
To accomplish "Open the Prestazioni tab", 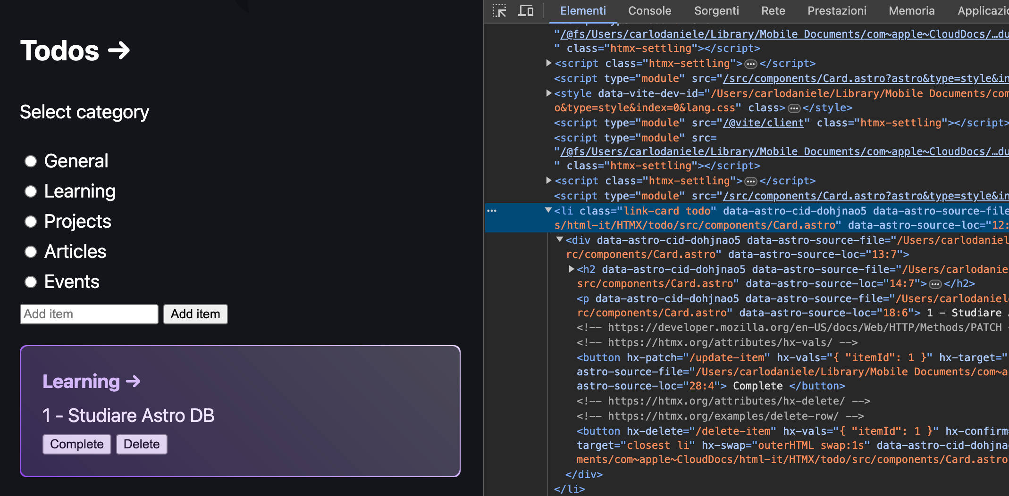I will [837, 11].
